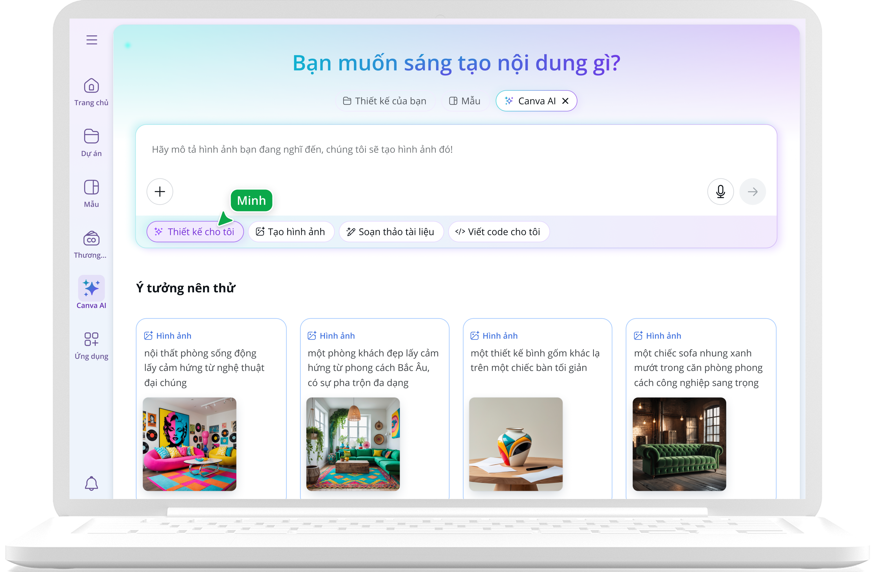Switch to the Thiết kế của bạn tab

coord(385,101)
